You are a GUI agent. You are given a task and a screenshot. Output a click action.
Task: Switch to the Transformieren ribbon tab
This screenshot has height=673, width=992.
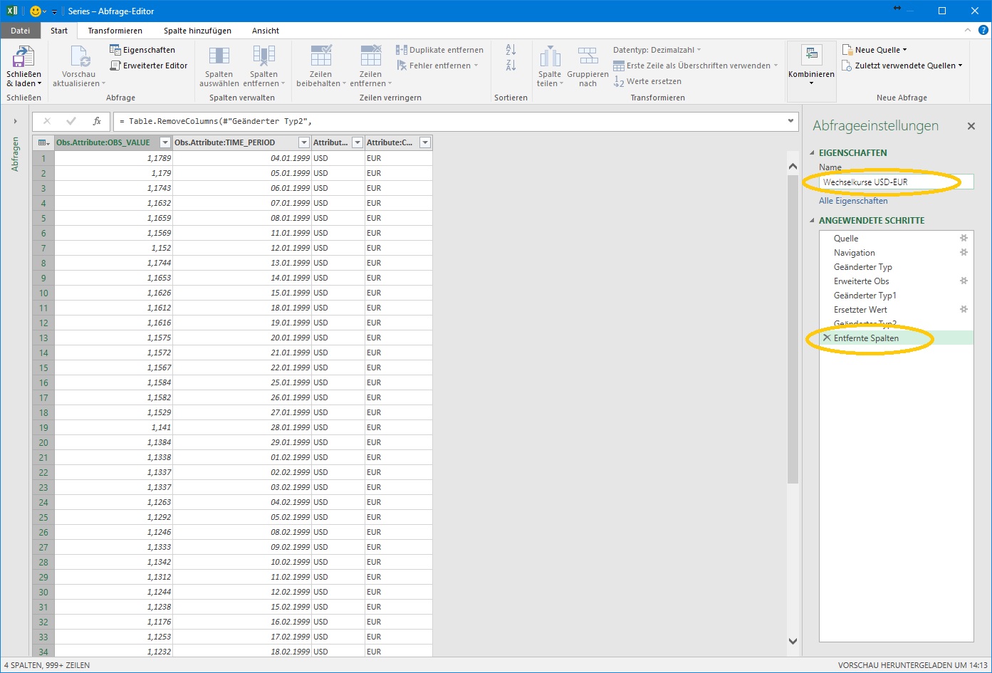pos(115,31)
